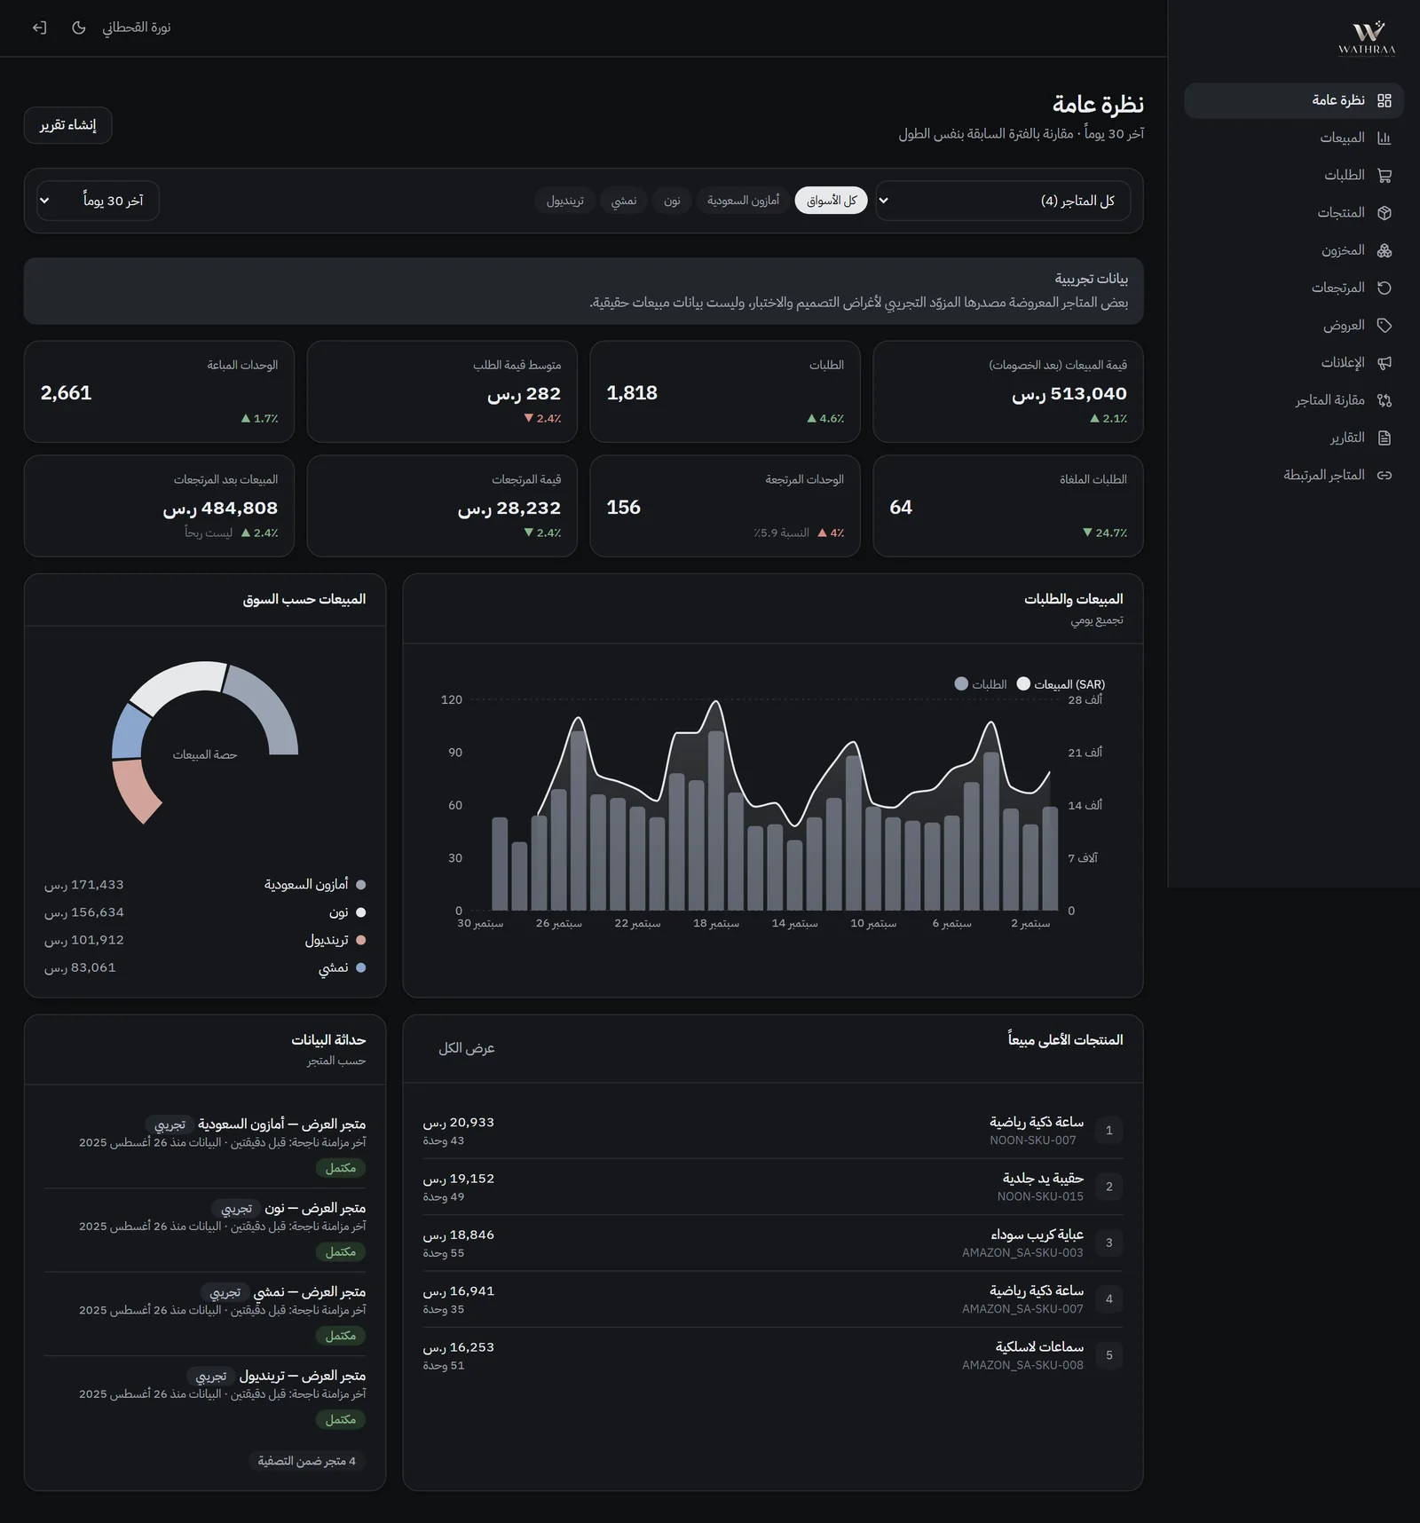
Task: Select the نون marketplace filter chip
Action: [x=672, y=201]
